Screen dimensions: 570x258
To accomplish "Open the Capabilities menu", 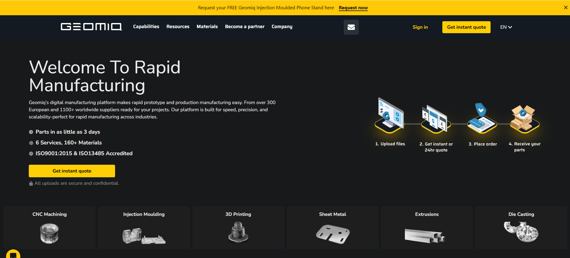I will tap(146, 27).
